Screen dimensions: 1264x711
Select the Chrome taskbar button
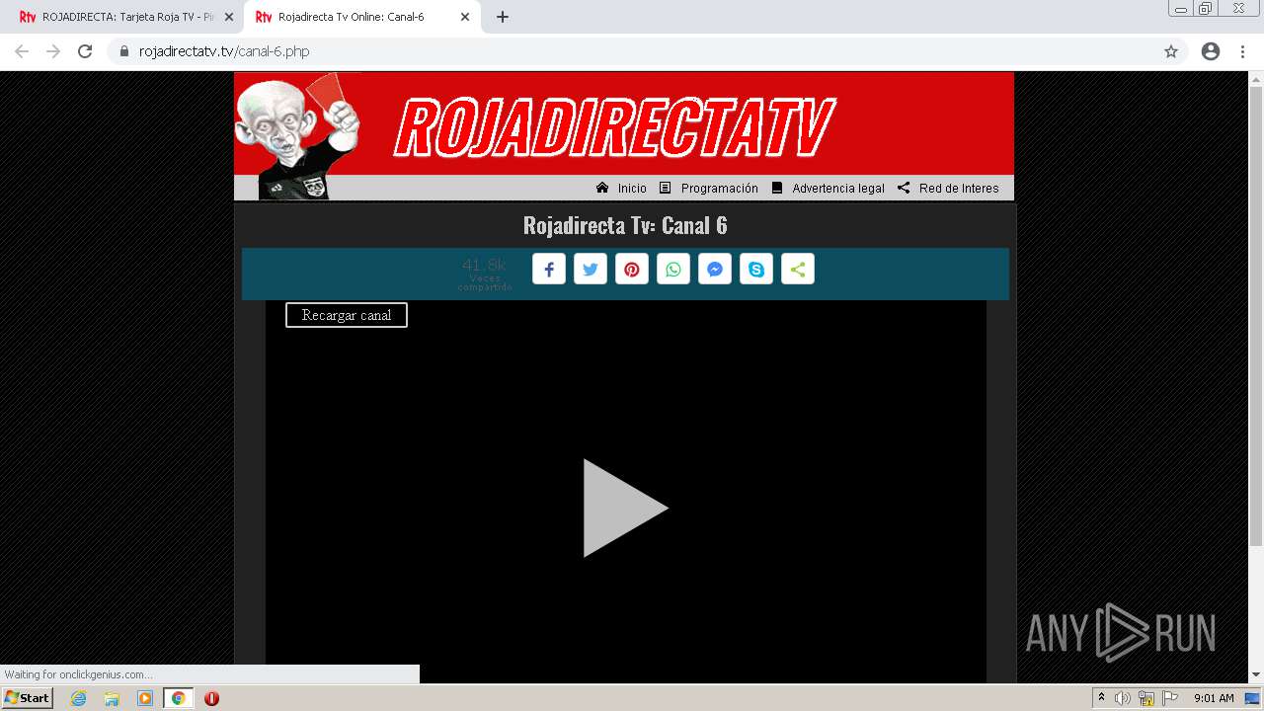point(178,698)
